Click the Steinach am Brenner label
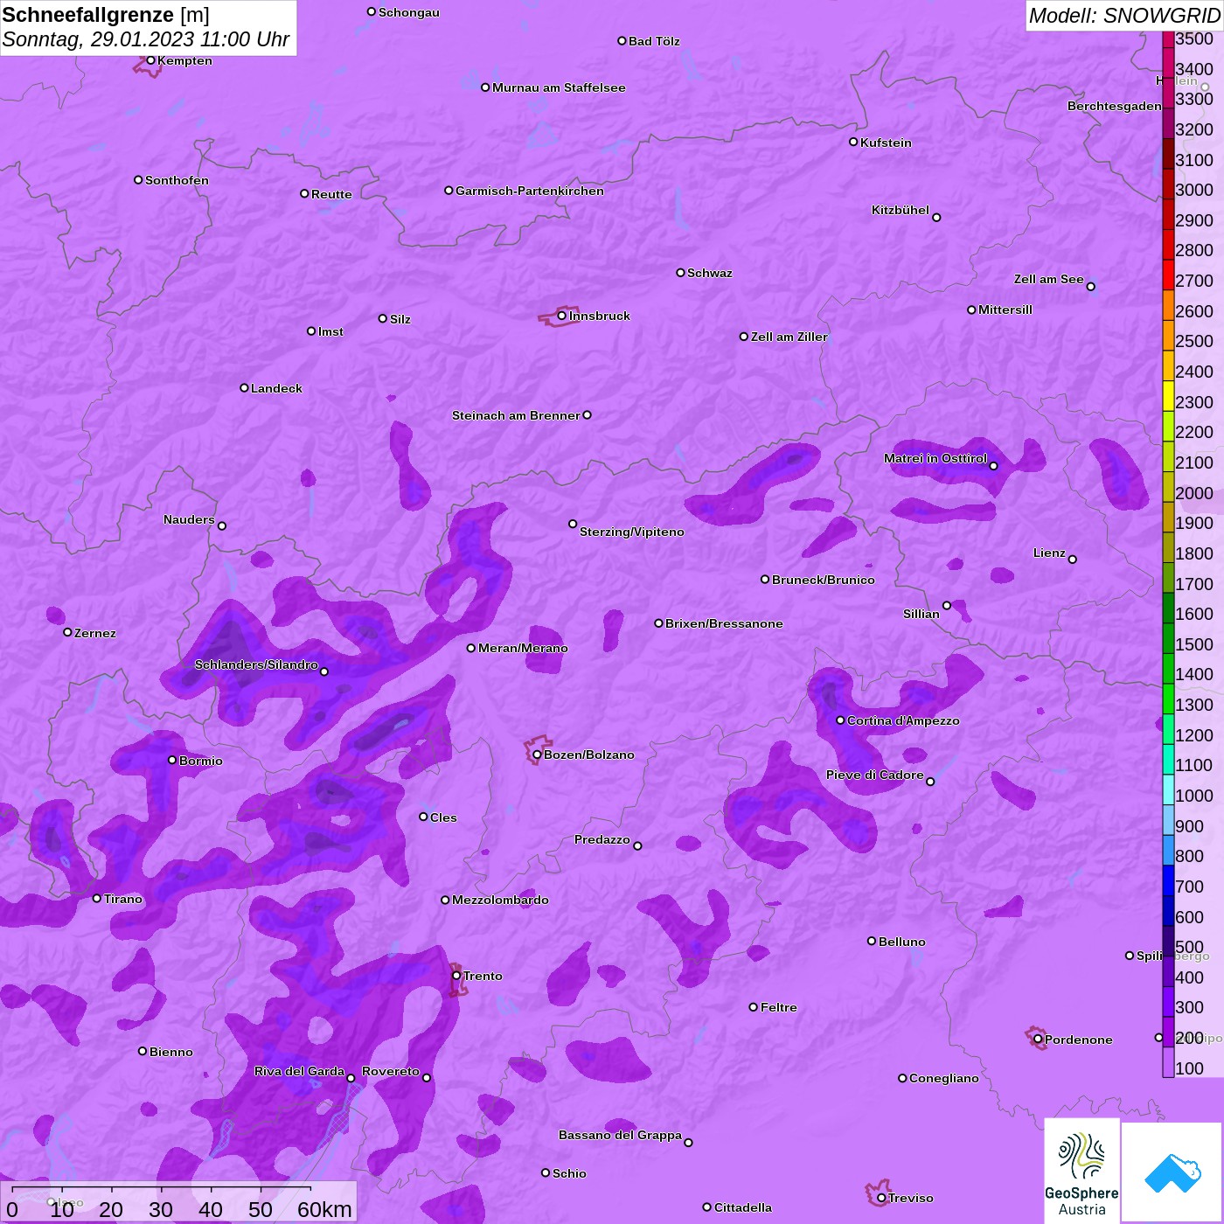Image resolution: width=1224 pixels, height=1224 pixels. click(516, 415)
